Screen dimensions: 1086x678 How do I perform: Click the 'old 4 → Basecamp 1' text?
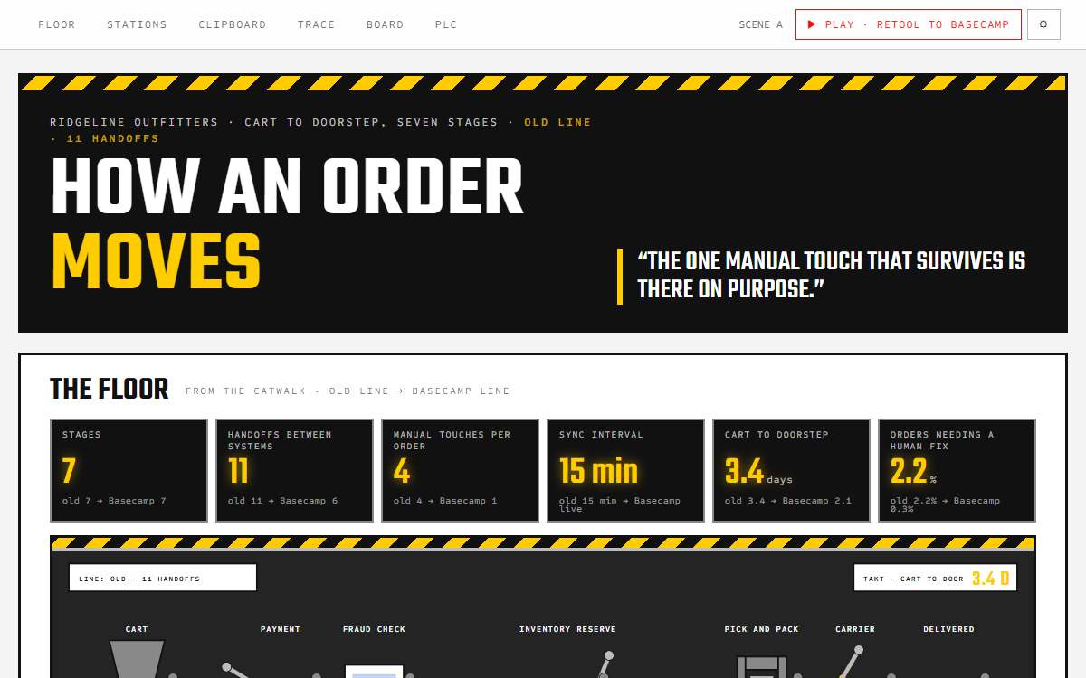tap(448, 501)
